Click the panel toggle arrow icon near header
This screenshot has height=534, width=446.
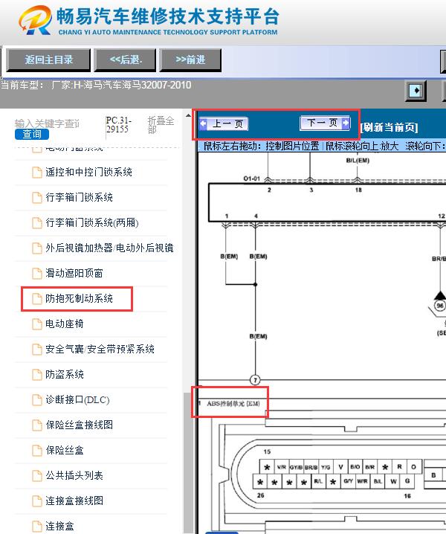pyautogui.click(x=416, y=91)
